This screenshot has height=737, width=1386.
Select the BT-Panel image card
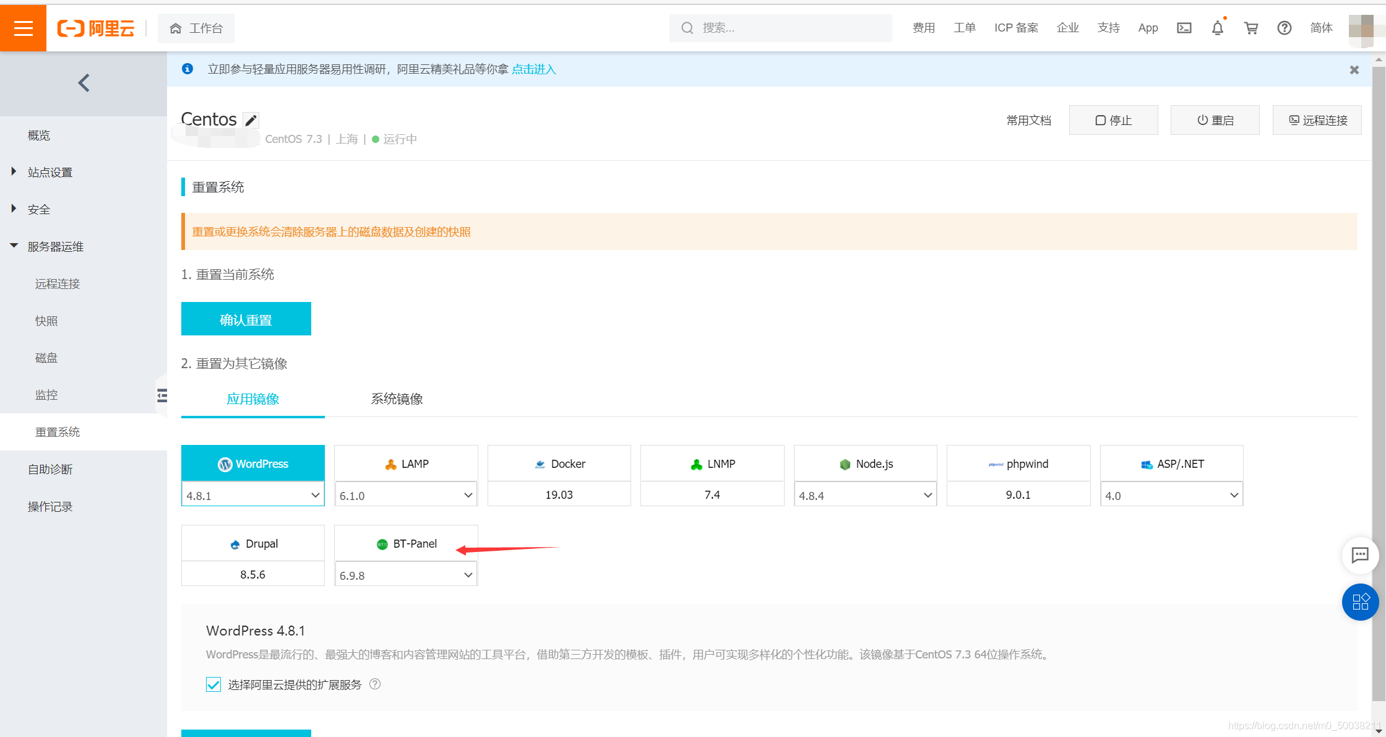pos(406,543)
